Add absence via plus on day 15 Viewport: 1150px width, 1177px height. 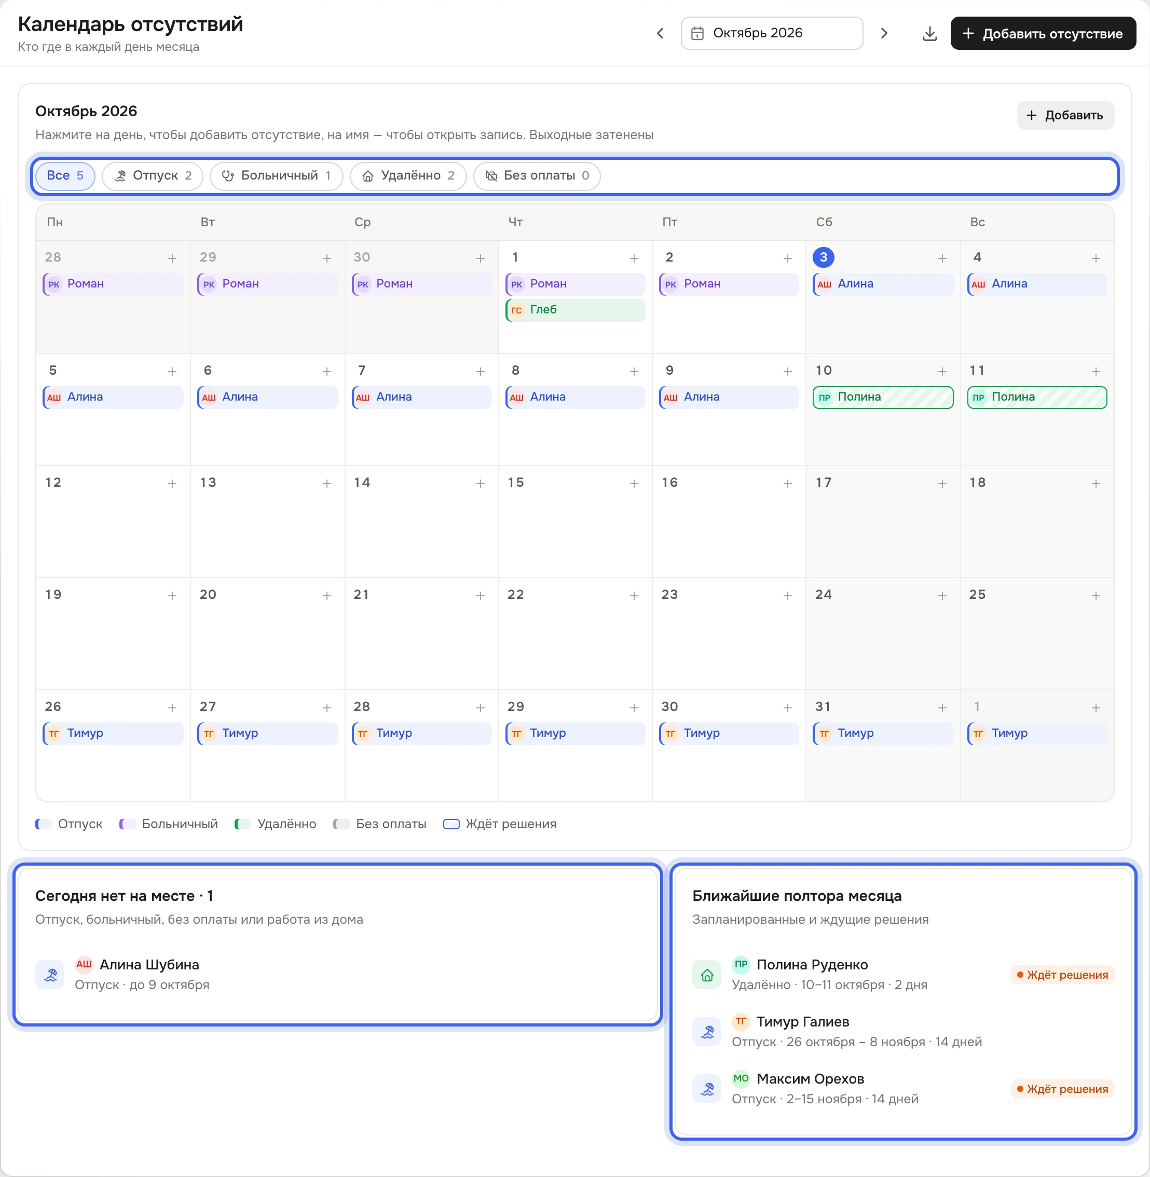click(634, 484)
